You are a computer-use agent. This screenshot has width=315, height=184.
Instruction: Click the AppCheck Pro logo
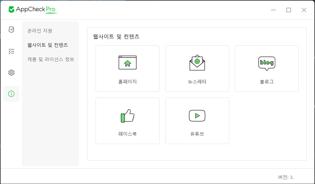coord(33,9)
